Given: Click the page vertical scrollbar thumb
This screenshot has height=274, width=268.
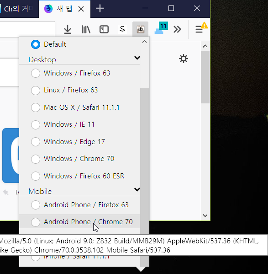Looking at the screenshot, I should 205,77.
